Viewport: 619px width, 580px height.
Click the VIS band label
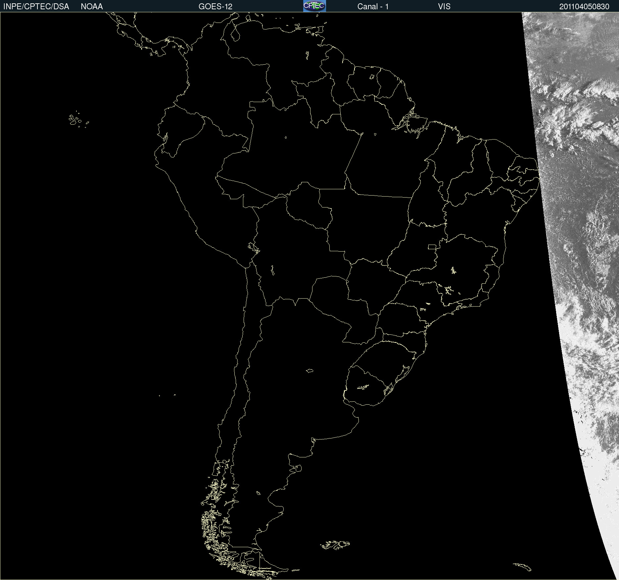(444, 7)
